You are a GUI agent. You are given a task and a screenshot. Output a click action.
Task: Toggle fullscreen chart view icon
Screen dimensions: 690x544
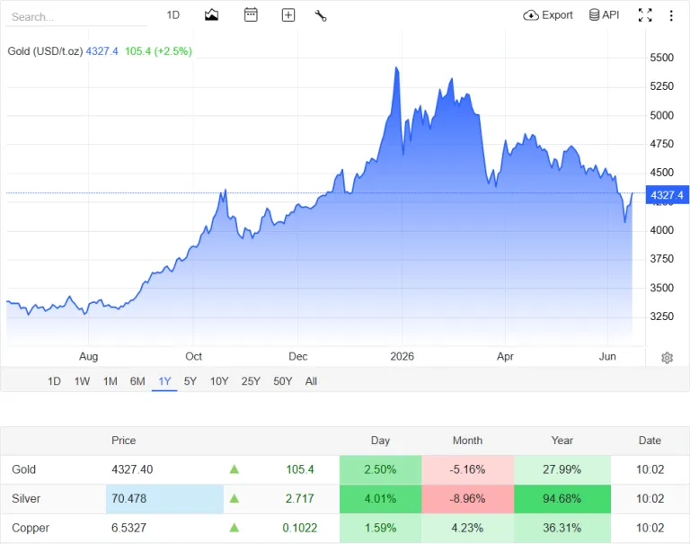point(645,15)
